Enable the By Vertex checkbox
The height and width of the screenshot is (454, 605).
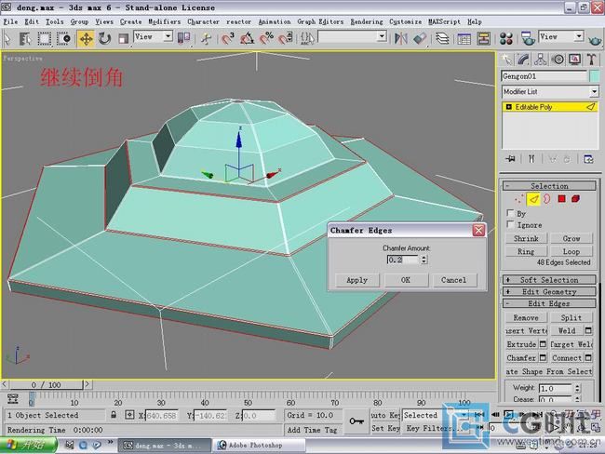tap(510, 213)
